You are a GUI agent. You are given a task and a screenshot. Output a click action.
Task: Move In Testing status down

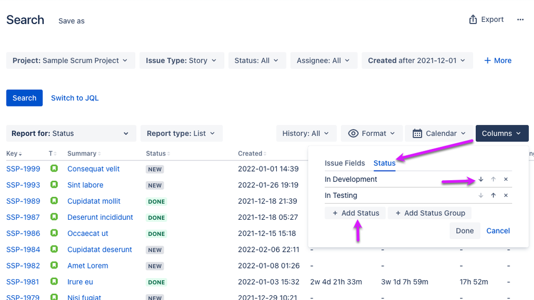coord(481,196)
